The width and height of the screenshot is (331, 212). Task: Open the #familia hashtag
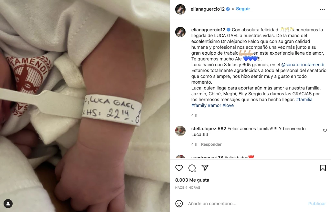(x=304, y=100)
